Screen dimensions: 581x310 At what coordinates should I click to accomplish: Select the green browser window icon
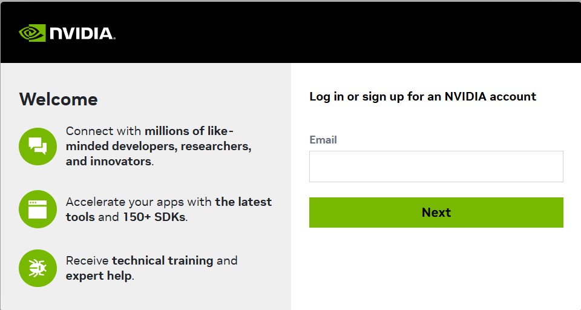[38, 209]
